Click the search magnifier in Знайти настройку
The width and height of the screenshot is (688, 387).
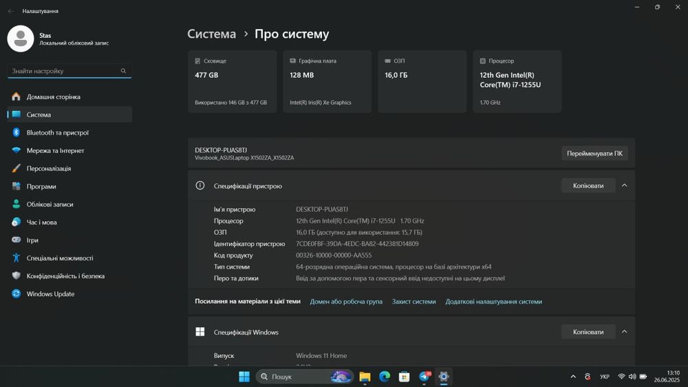(x=123, y=71)
